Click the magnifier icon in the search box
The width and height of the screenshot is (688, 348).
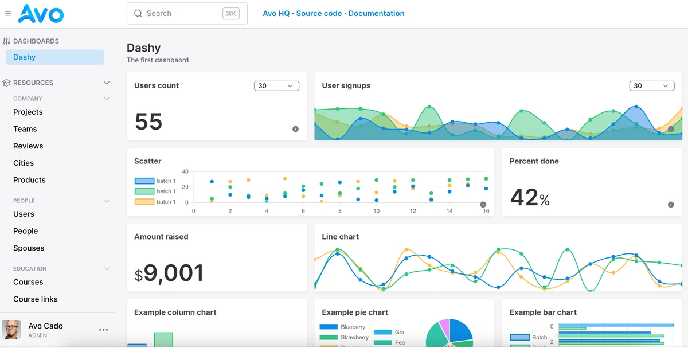(138, 13)
